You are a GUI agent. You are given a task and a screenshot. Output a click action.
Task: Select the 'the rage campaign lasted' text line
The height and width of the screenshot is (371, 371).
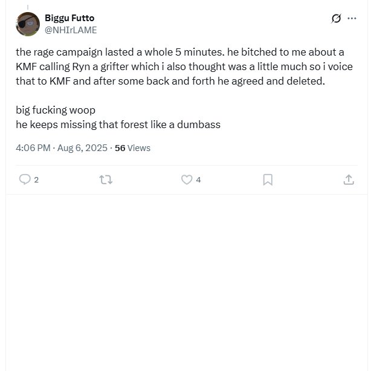click(x=180, y=52)
